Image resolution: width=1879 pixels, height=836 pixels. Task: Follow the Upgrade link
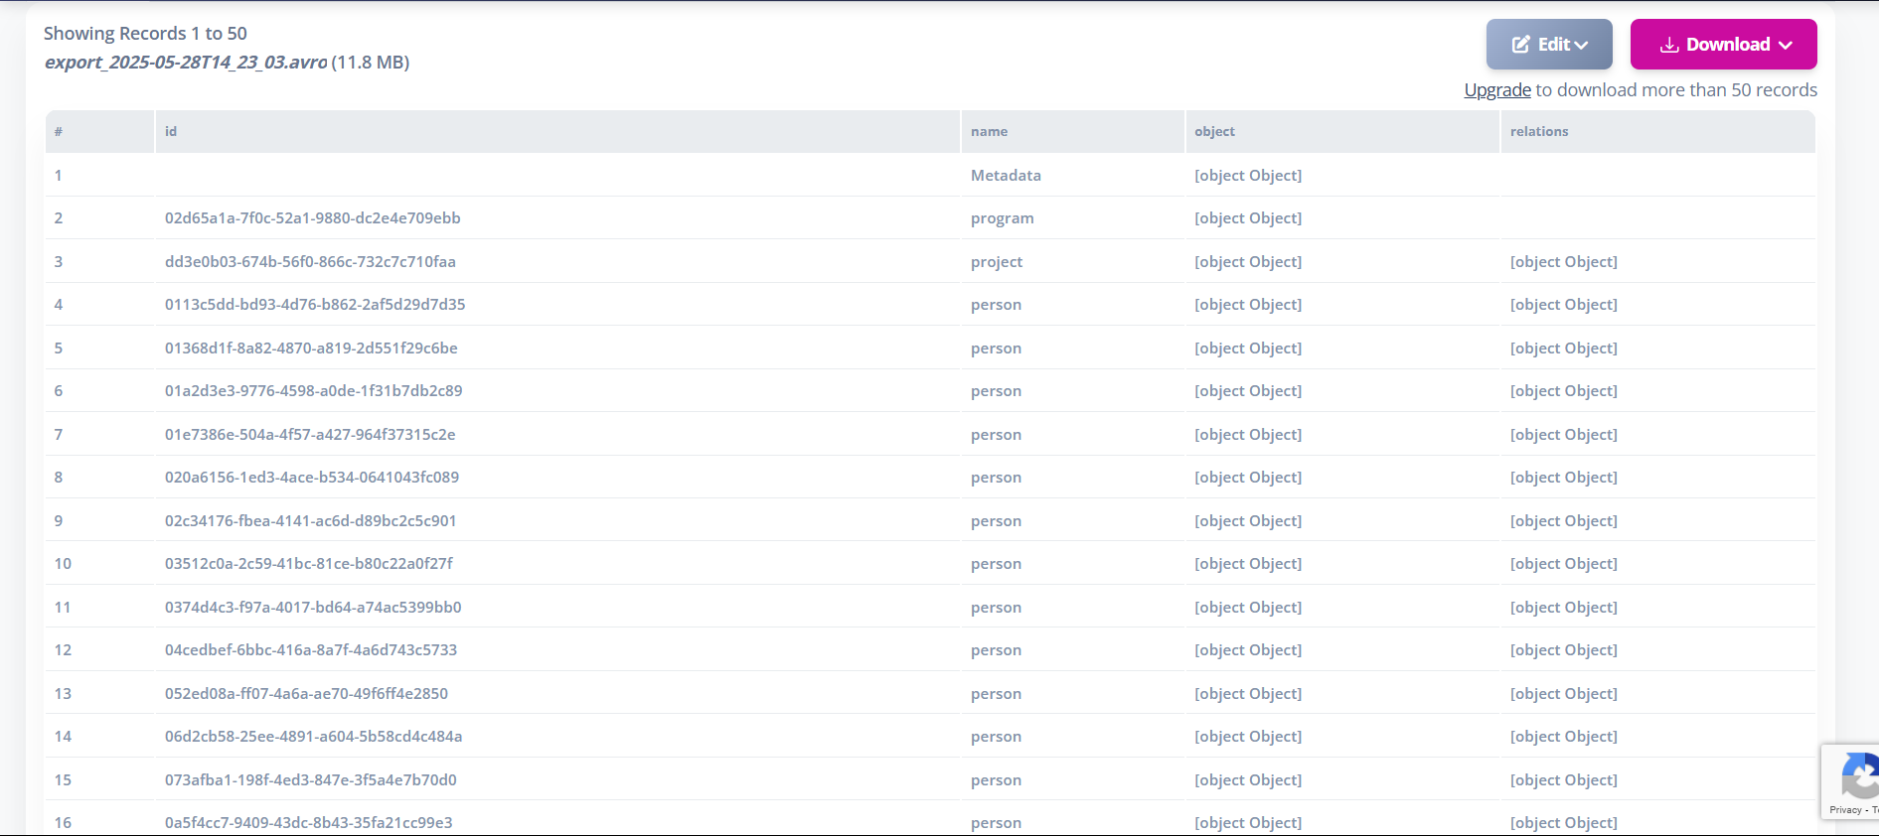[1496, 90]
